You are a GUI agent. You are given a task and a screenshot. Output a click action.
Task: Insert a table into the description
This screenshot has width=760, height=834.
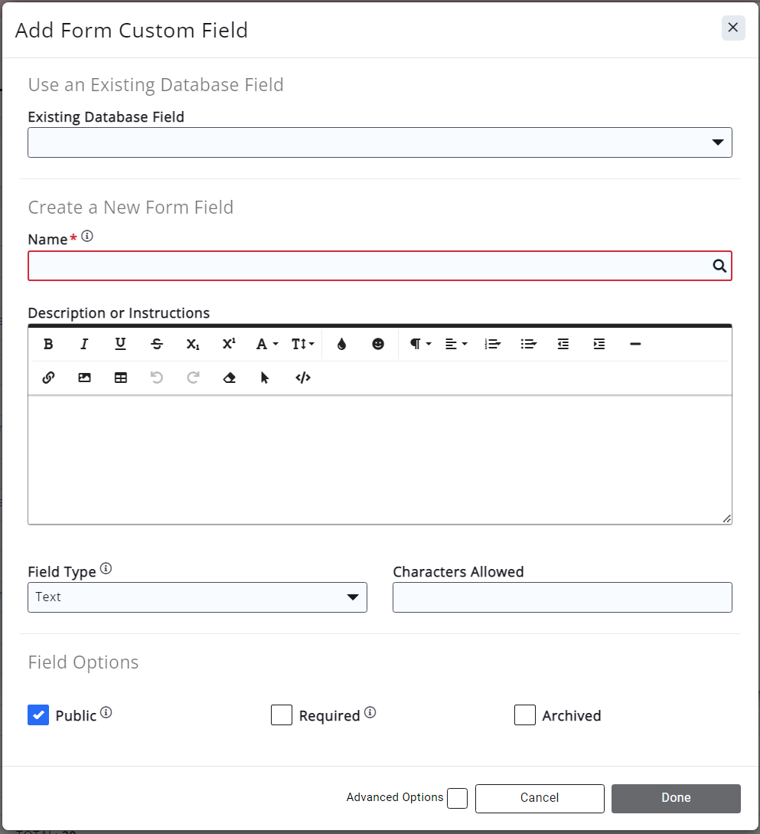[x=120, y=377]
